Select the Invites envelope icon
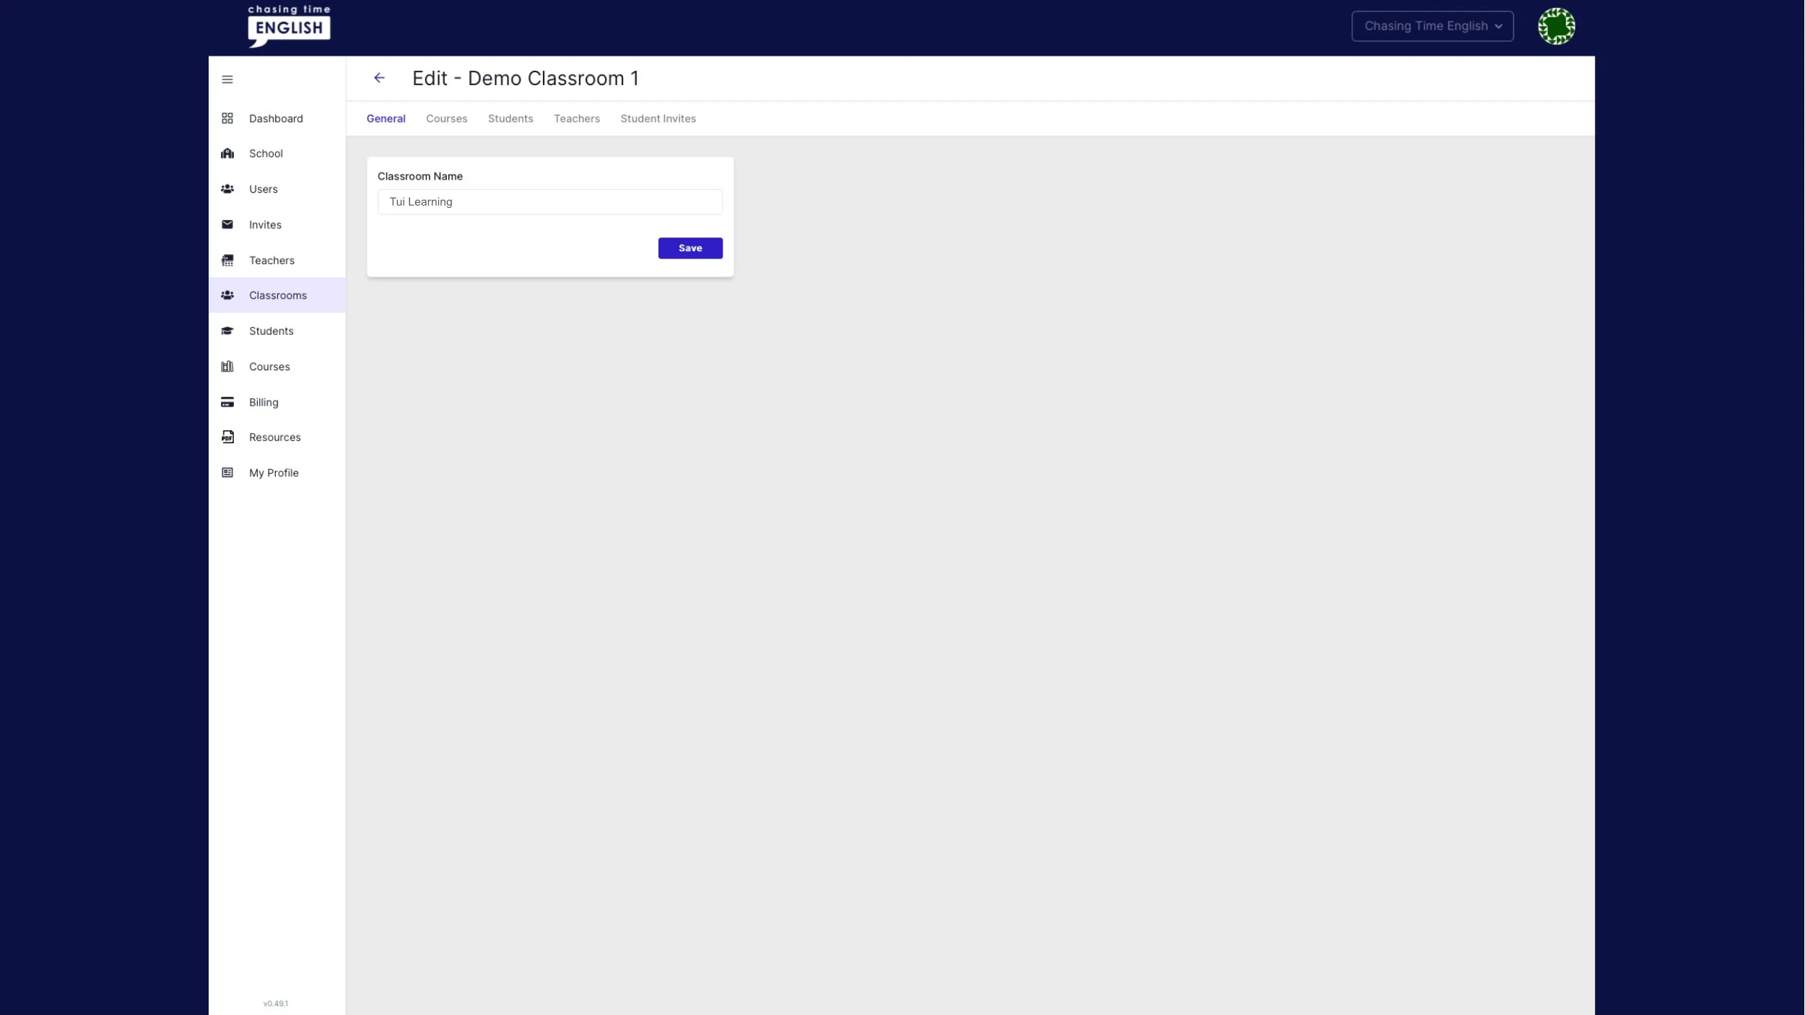 [227, 225]
